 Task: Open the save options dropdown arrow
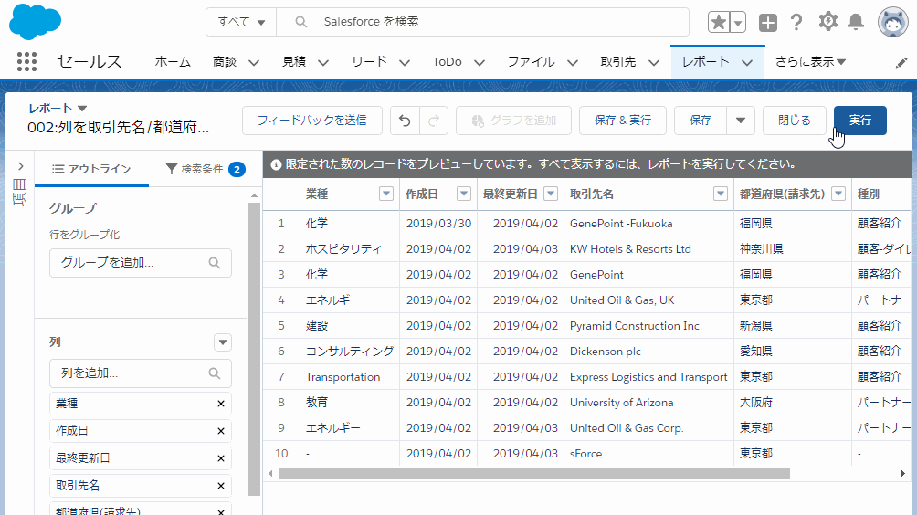[x=741, y=121]
